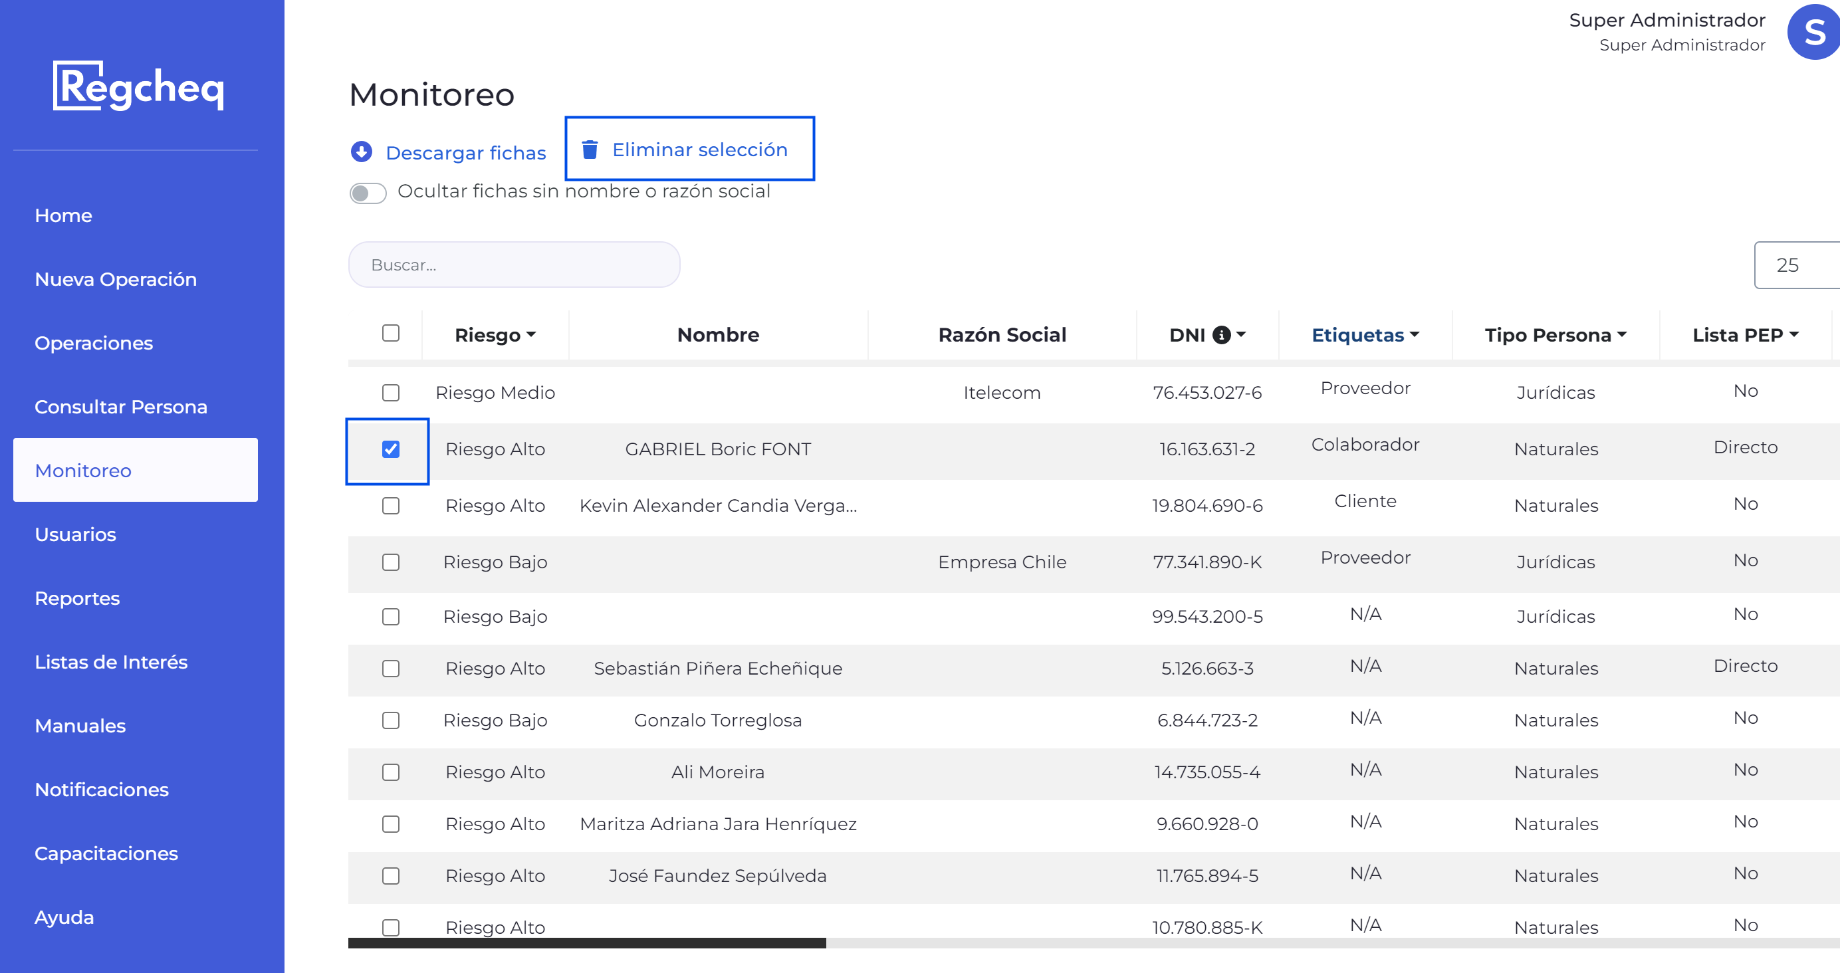Click the trash icon in Eliminar selección
This screenshot has width=1840, height=973.
tap(589, 150)
